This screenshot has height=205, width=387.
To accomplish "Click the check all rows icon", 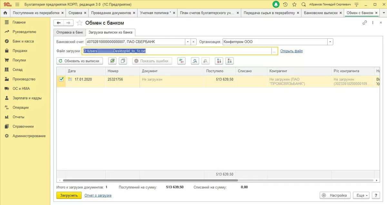I will click(x=112, y=61).
